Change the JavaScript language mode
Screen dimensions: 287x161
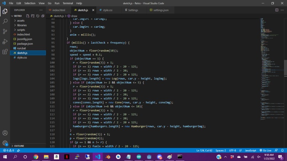250,150
